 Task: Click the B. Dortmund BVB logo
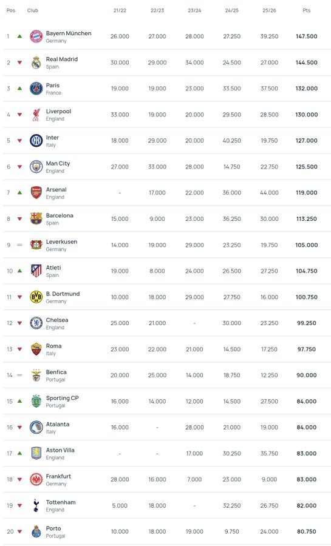click(x=36, y=297)
